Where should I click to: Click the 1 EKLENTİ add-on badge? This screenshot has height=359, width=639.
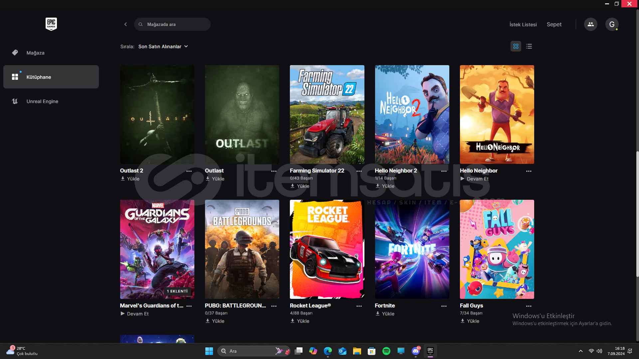point(177,291)
